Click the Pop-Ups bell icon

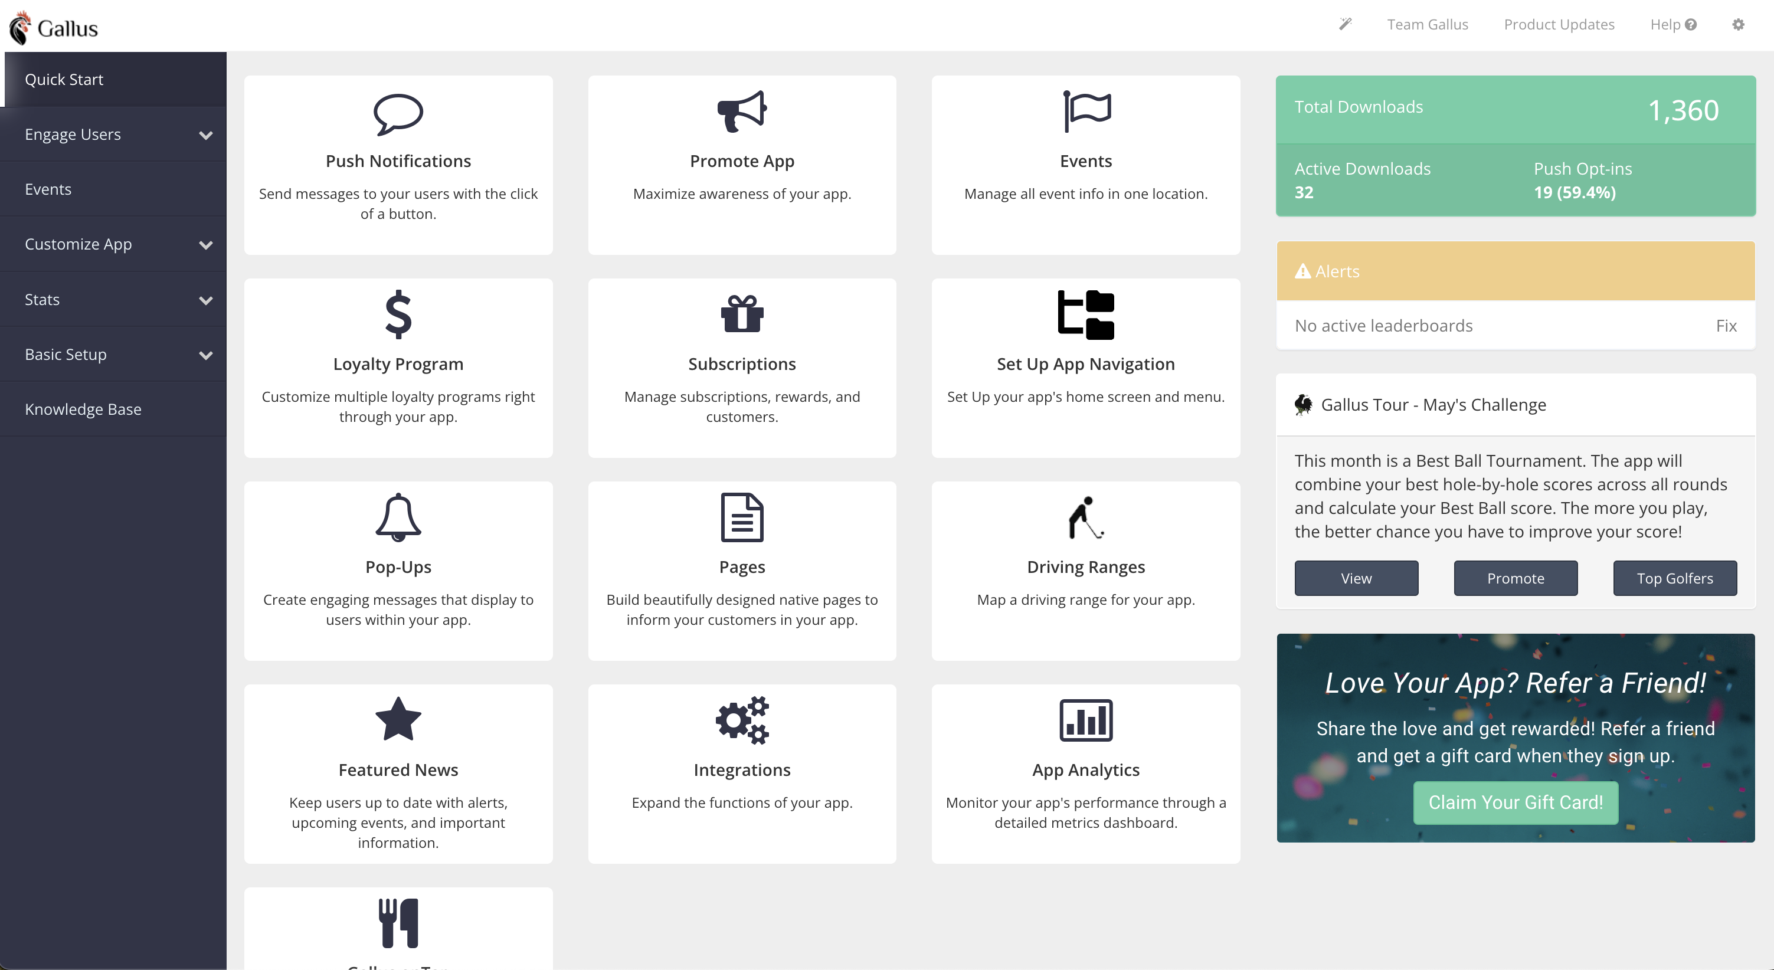click(x=398, y=517)
